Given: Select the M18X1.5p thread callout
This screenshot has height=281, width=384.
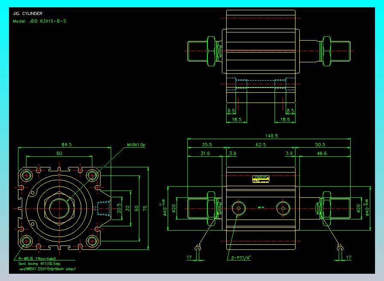Looking at the screenshot, I should click(x=136, y=144).
